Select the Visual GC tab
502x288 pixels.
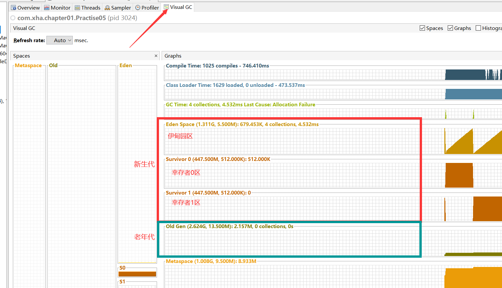pyautogui.click(x=178, y=7)
